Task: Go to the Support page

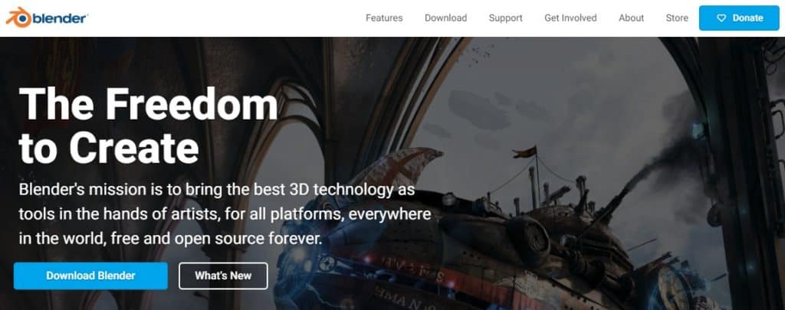Action: pyautogui.click(x=506, y=18)
